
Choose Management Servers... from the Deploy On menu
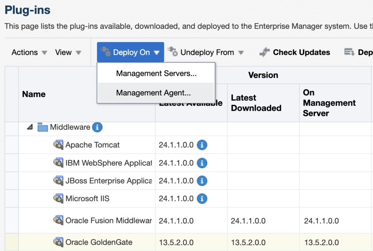point(156,73)
